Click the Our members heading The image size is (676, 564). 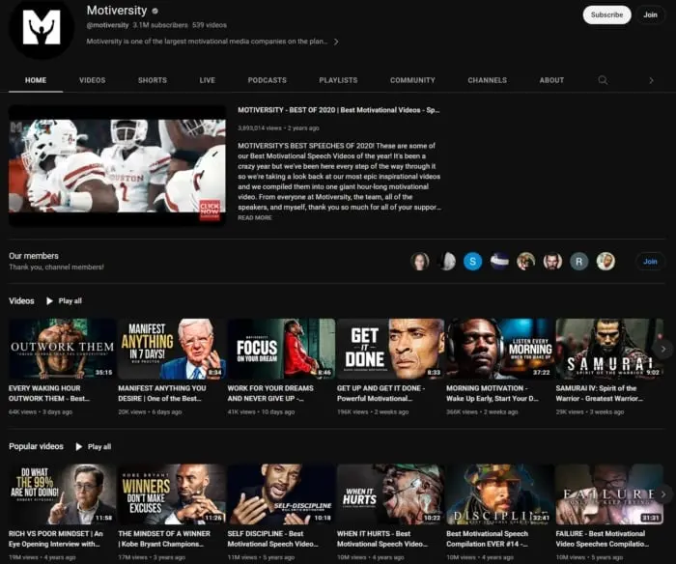point(34,256)
